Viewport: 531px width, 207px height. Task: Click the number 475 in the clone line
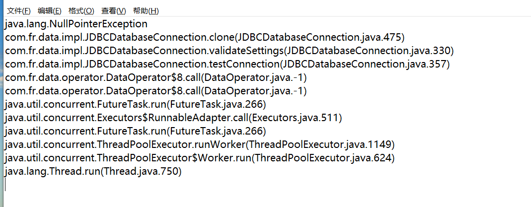pyautogui.click(x=393, y=37)
